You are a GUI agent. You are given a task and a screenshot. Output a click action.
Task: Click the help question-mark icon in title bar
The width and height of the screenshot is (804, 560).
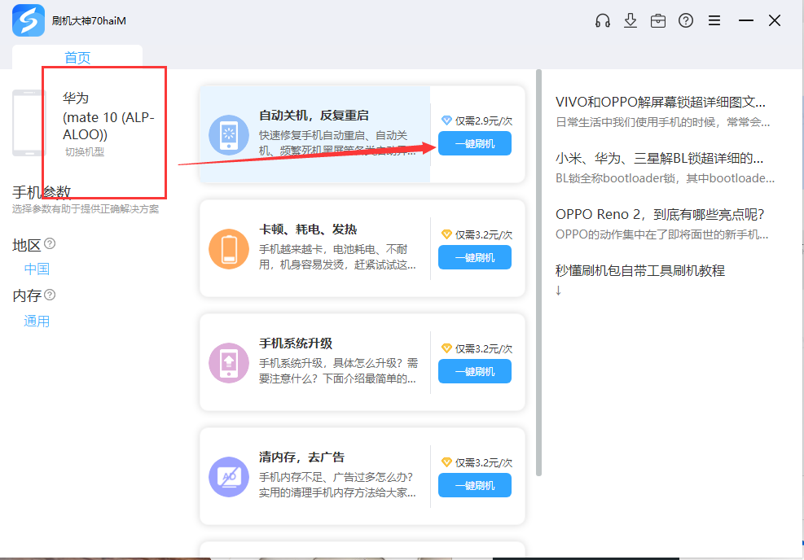pos(686,20)
